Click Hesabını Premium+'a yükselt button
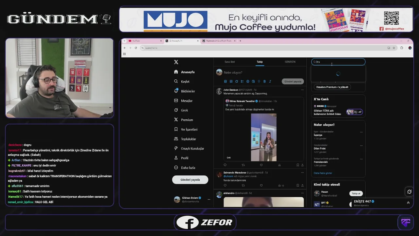 tap(332, 87)
